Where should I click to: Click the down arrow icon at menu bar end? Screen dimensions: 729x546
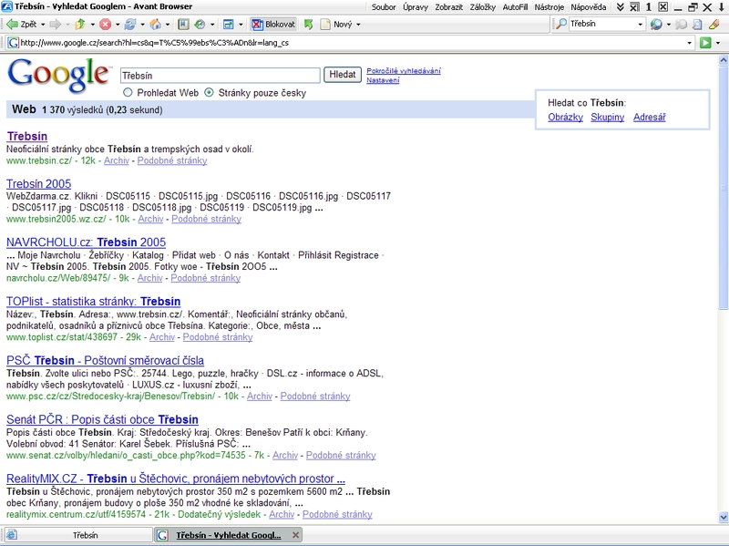click(x=721, y=7)
